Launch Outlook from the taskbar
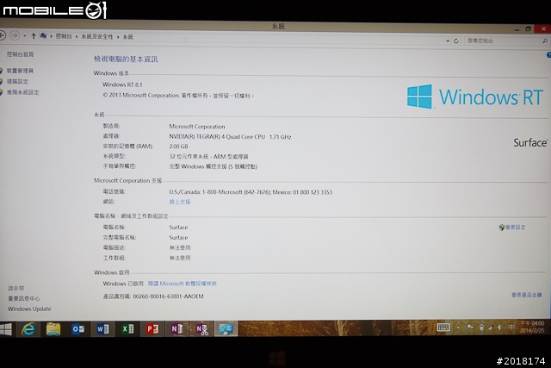The width and height of the screenshot is (551, 368). 78,329
